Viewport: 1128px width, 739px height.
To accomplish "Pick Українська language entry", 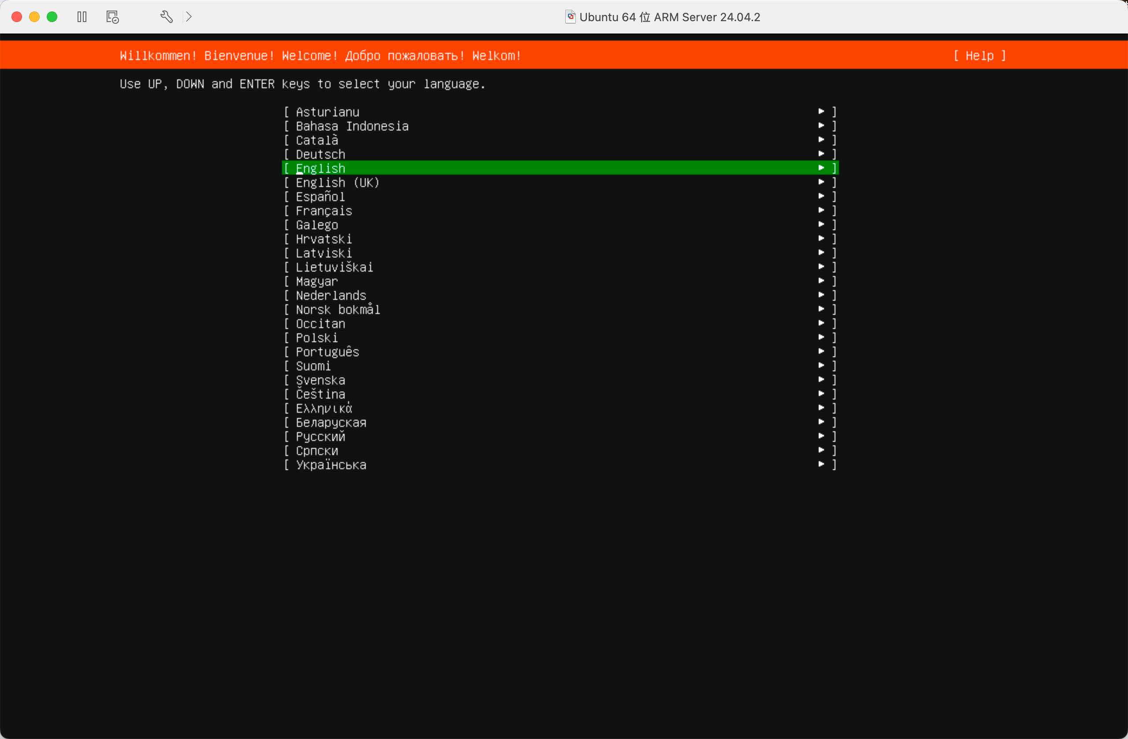I will click(560, 465).
